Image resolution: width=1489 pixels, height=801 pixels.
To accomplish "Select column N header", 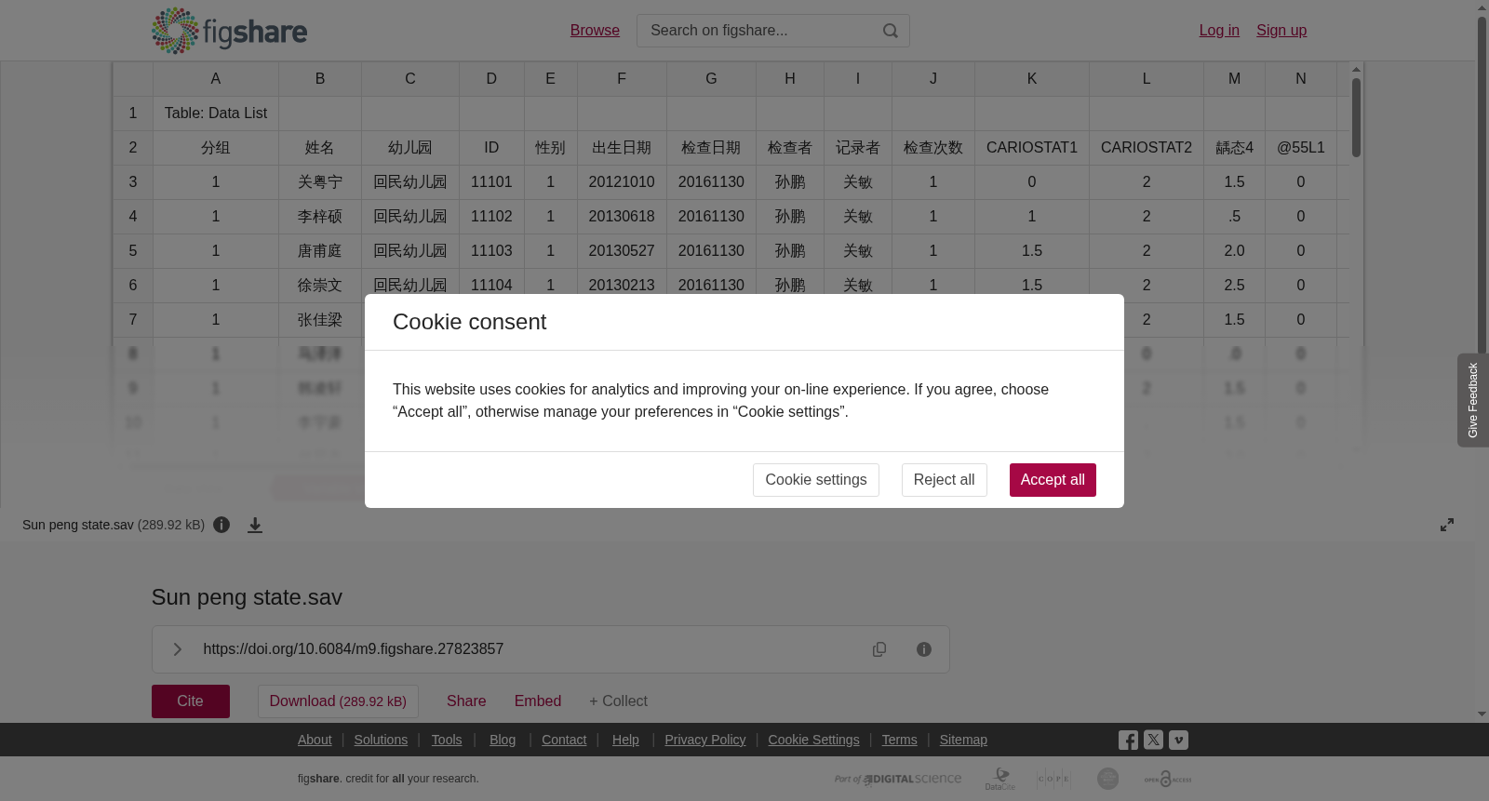I will pos(1301,79).
